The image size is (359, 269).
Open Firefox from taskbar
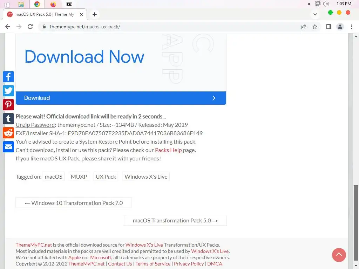pyautogui.click(x=53, y=4)
